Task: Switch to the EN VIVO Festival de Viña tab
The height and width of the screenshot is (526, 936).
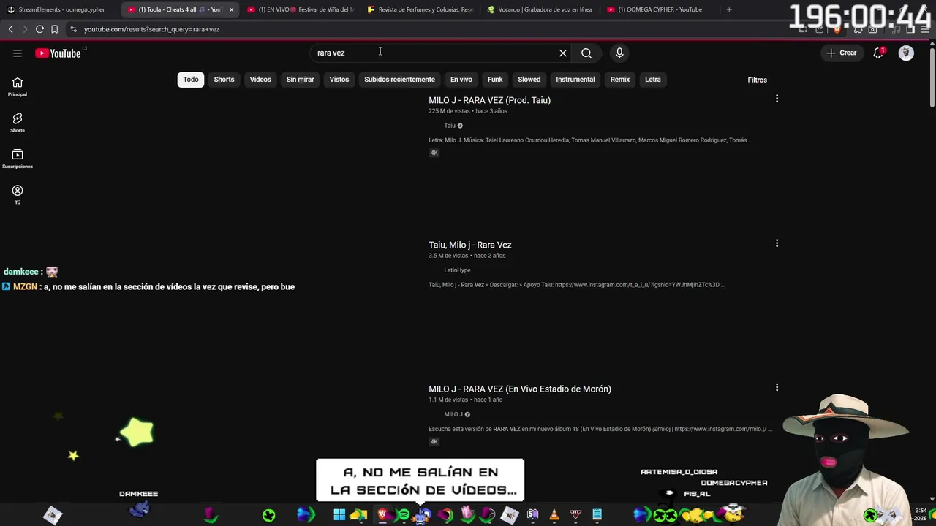Action: [300, 9]
